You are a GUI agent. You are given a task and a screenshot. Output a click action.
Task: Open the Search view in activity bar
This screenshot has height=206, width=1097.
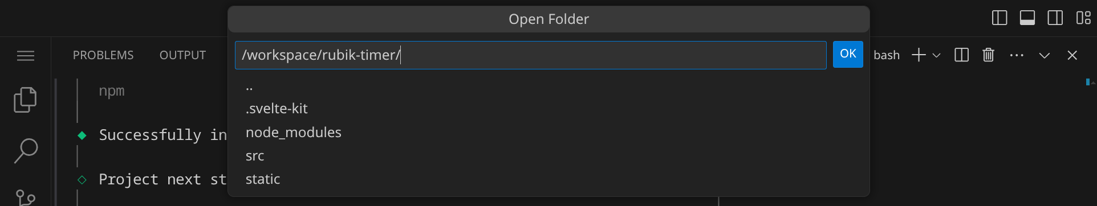click(25, 151)
